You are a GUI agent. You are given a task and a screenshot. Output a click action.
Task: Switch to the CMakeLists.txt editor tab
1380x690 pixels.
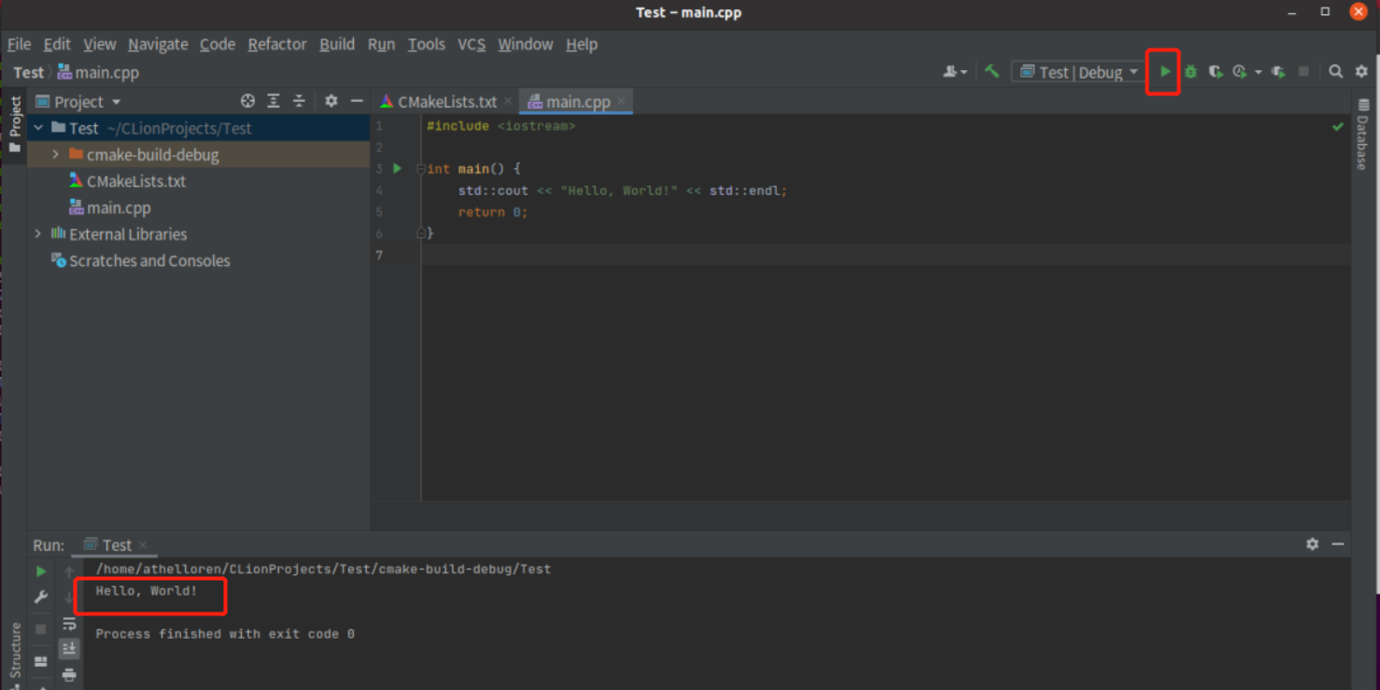[444, 101]
